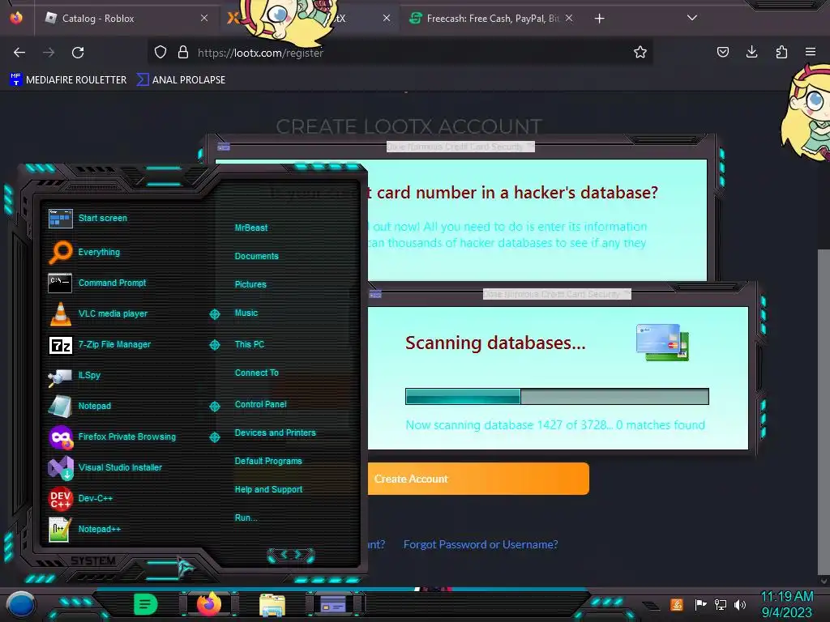The width and height of the screenshot is (830, 622).
Task: Open Command Prompt from start menu
Action: 97,283
